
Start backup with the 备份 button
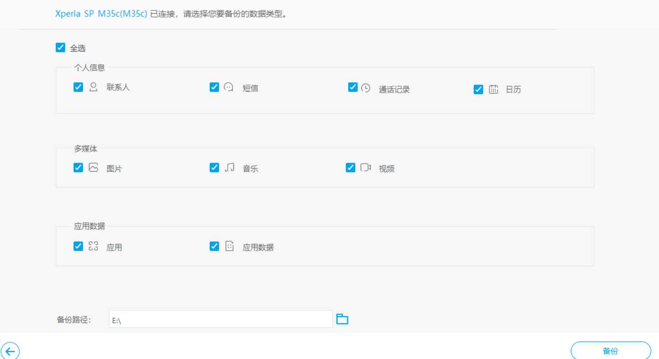point(611,351)
